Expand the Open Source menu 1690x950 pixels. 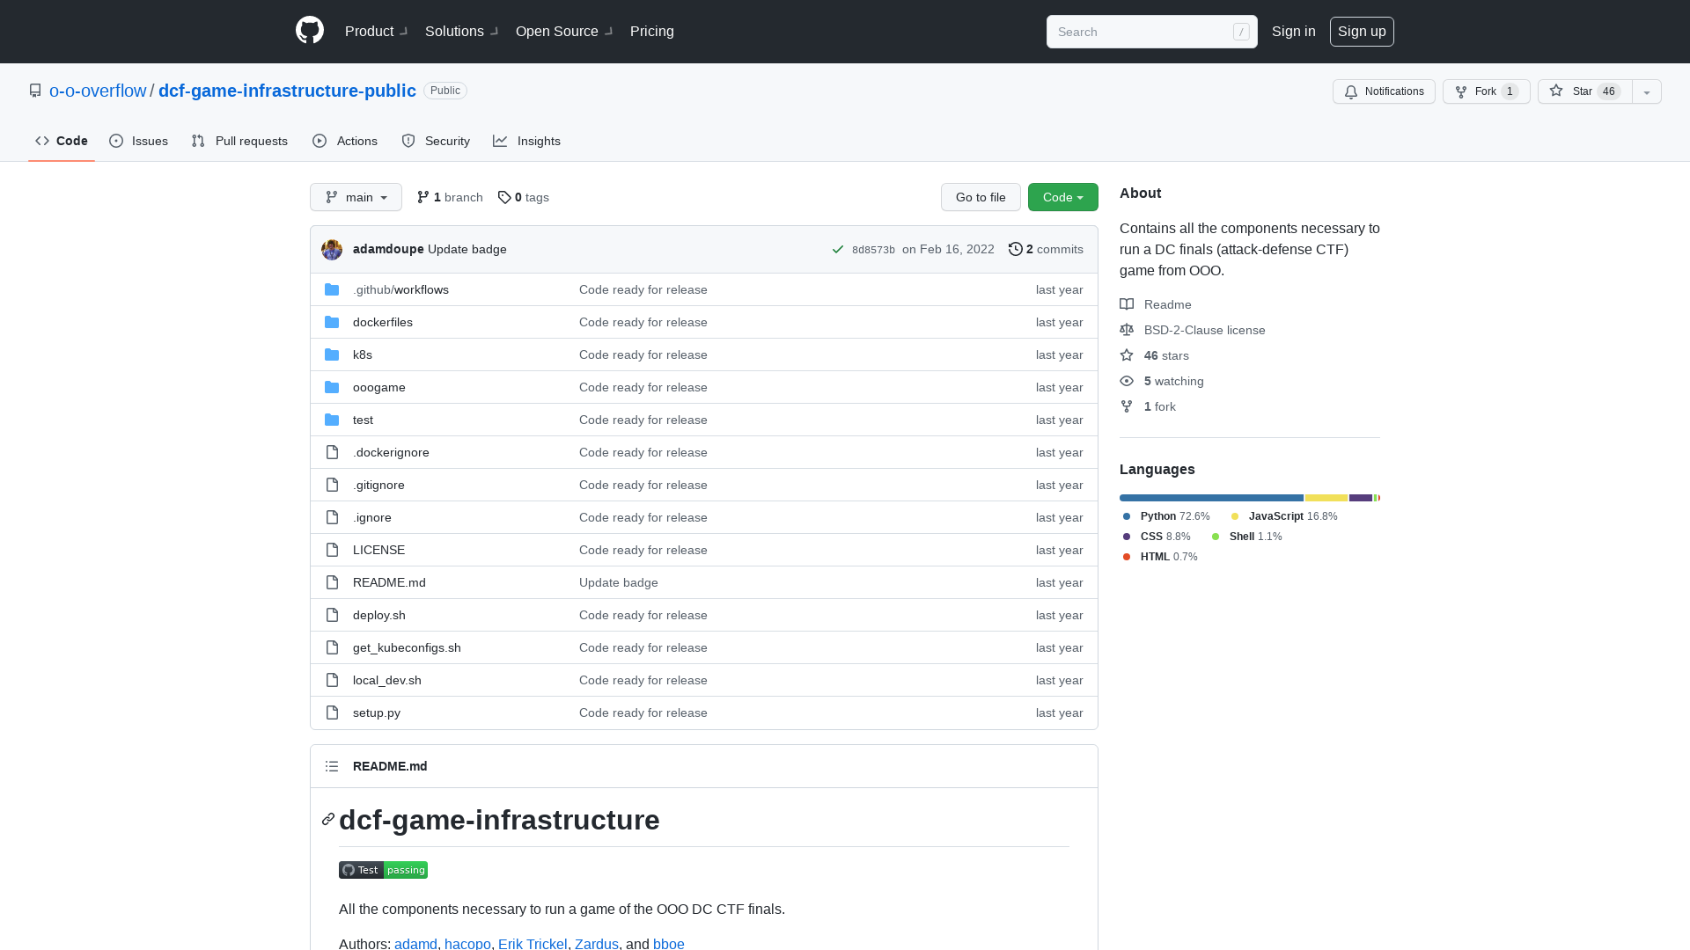(x=564, y=31)
